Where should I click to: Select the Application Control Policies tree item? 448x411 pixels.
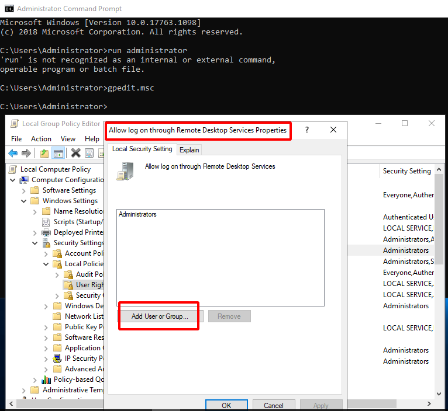(x=84, y=348)
